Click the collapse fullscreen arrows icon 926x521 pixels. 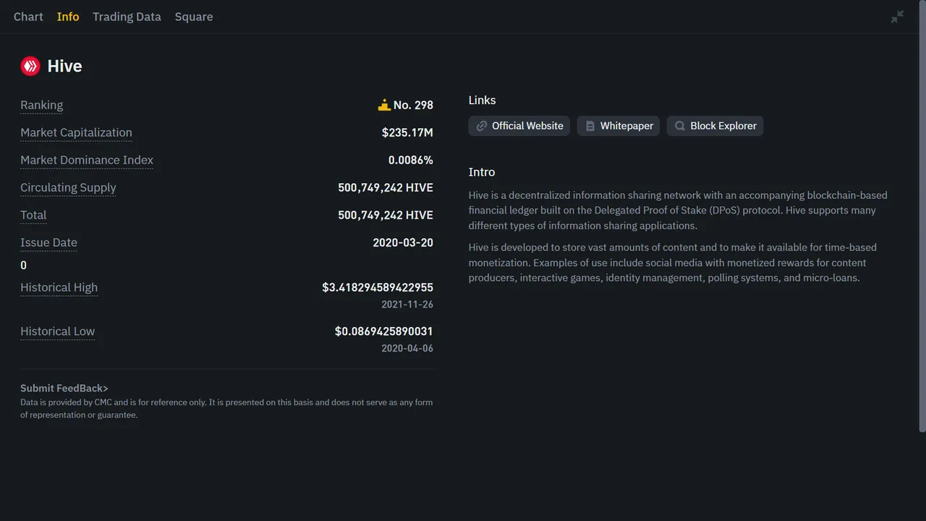[x=897, y=17]
